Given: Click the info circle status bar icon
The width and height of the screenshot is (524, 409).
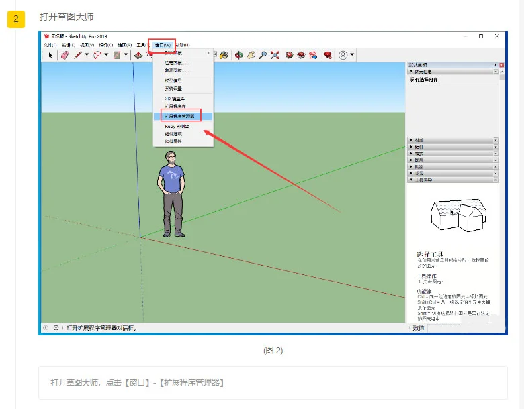Looking at the screenshot, I should 56,328.
